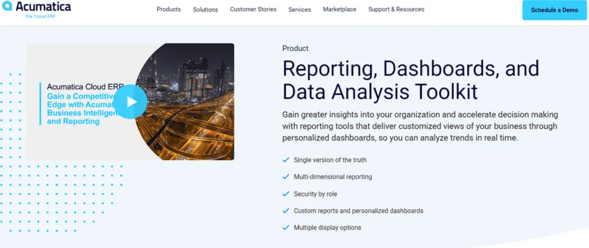
Task: Click the Acumatica logo
Action: coord(36,9)
